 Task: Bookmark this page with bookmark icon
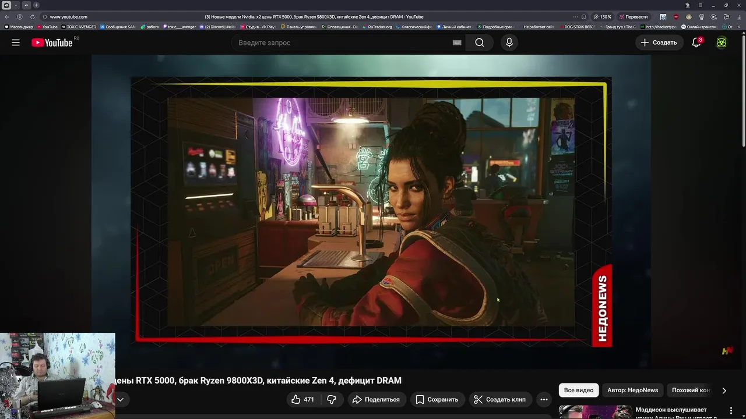(585, 17)
